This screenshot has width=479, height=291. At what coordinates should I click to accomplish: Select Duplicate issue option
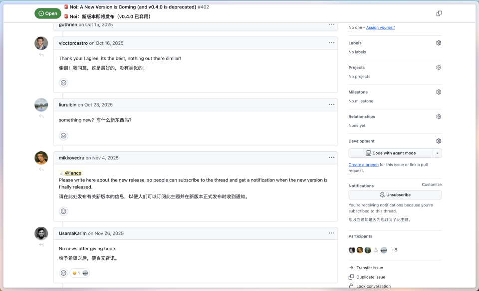(x=367, y=277)
